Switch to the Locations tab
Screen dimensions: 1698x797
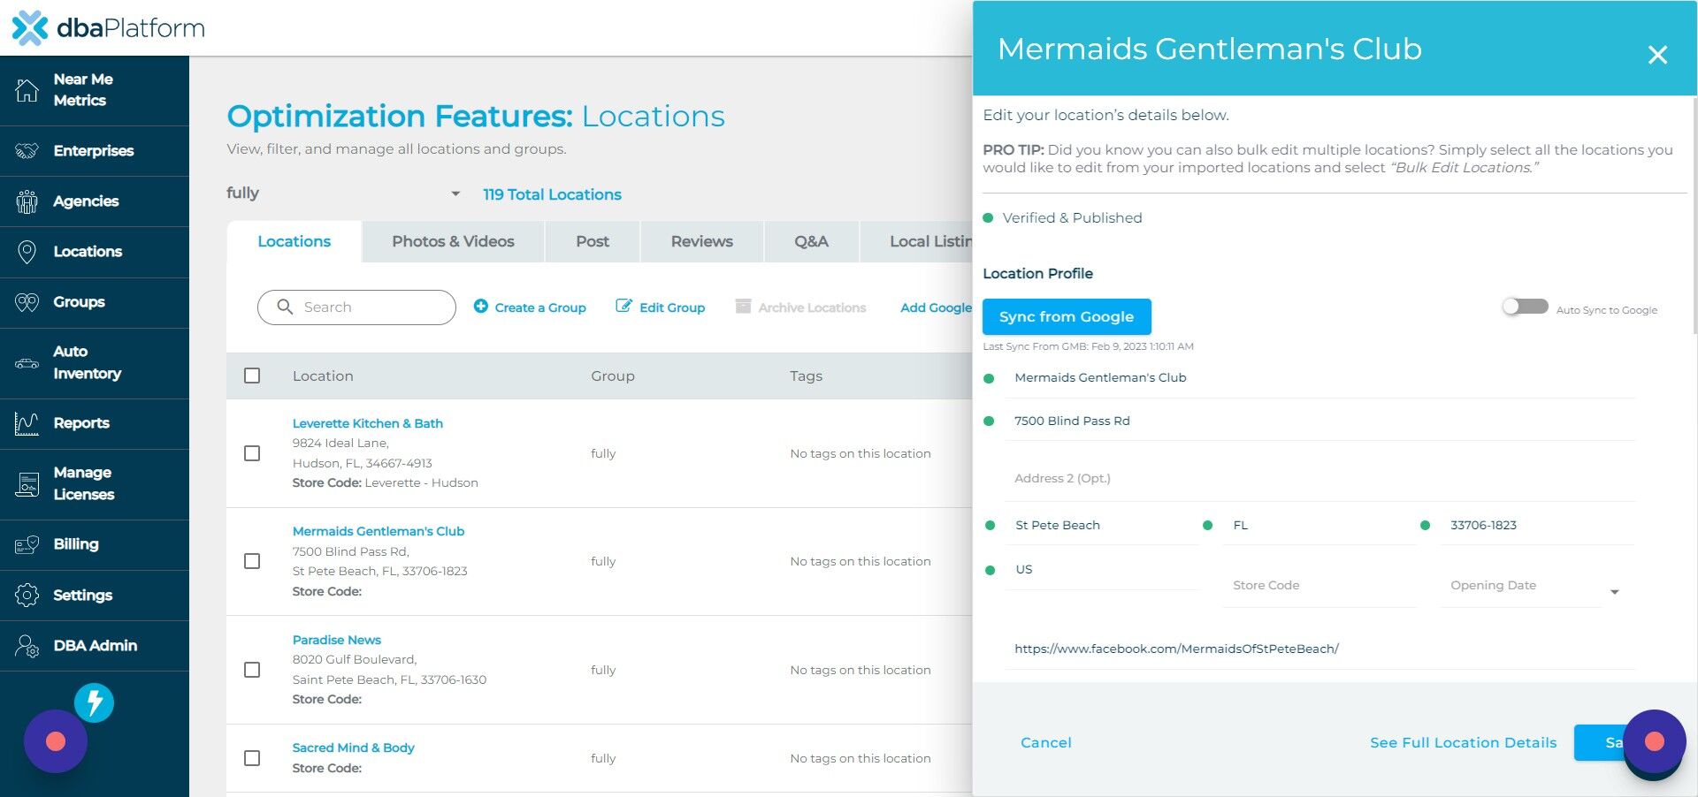tap(294, 241)
